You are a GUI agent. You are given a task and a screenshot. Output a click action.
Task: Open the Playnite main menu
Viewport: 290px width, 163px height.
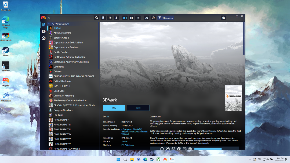43,18
